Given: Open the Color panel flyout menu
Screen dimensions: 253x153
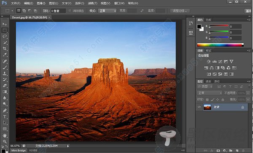Looking at the screenshot, I should pos(249,20).
